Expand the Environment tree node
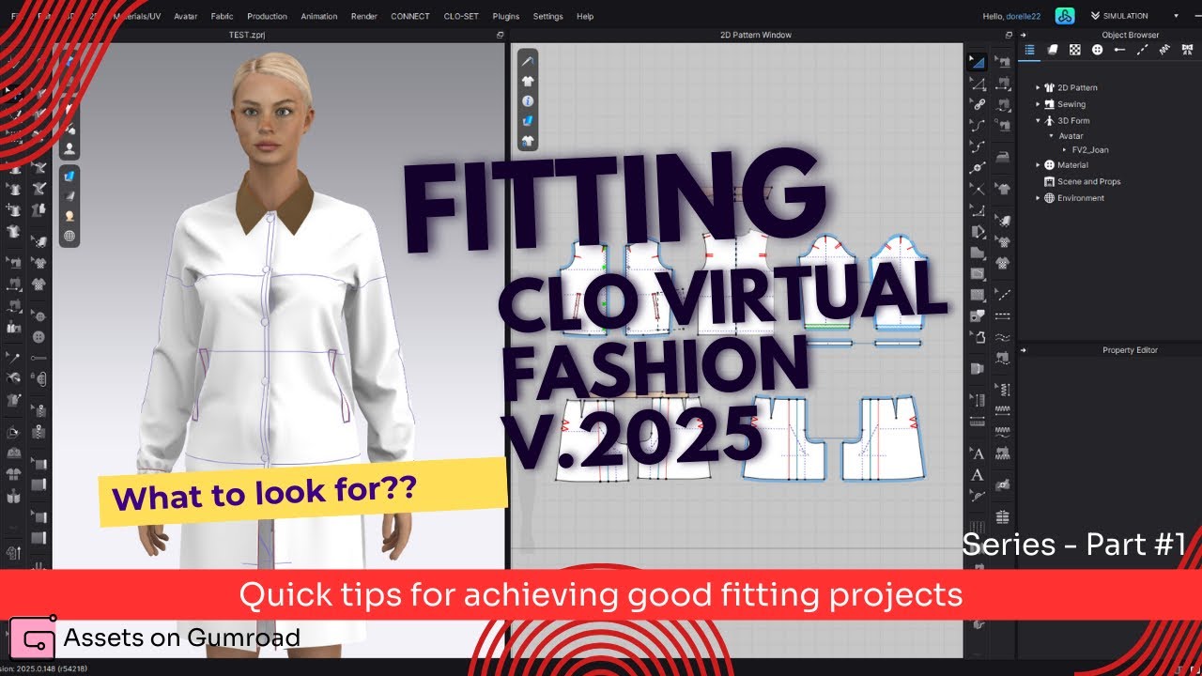Image resolution: width=1202 pixels, height=676 pixels. 1038,198
